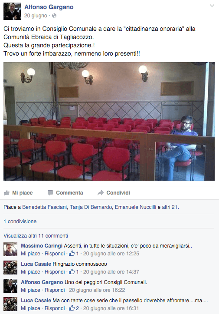Image resolution: width=219 pixels, height=314 pixels.
Task: Click the Mi piace thumbs-up icon
Action: [x=7, y=193]
